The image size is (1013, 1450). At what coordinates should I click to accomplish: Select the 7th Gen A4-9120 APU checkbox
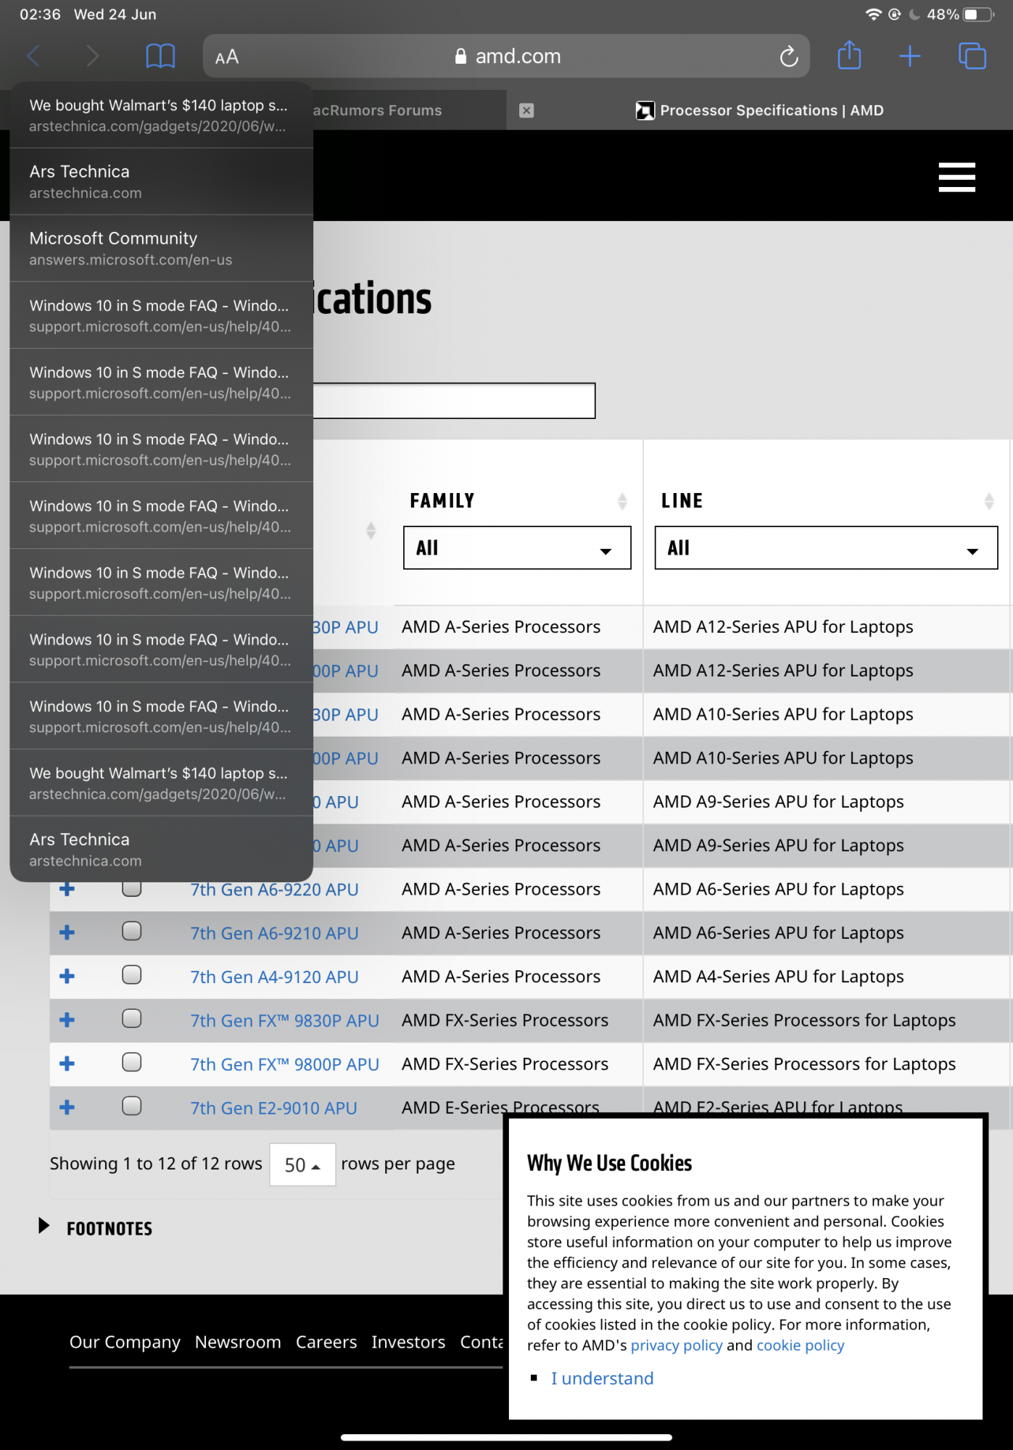click(131, 975)
